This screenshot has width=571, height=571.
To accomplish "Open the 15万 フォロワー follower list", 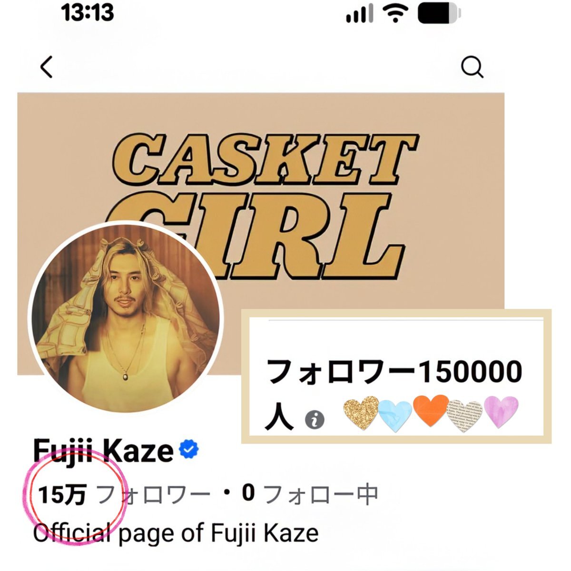I will click(124, 494).
